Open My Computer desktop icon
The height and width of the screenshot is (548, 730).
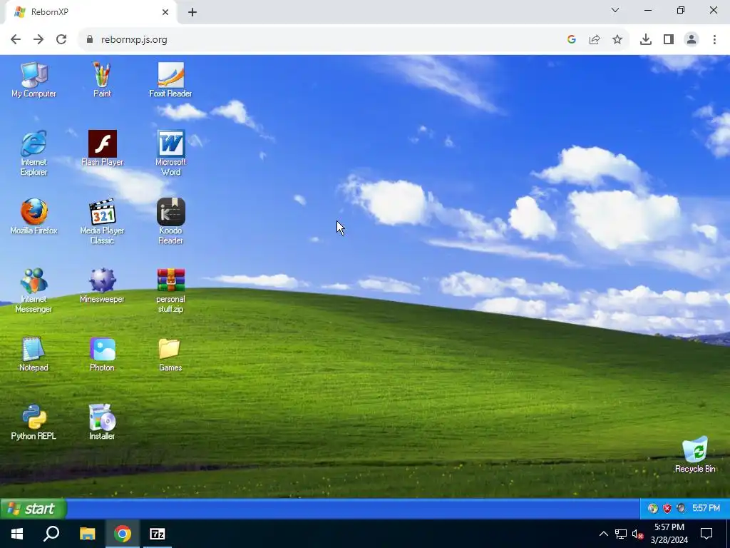(34, 80)
